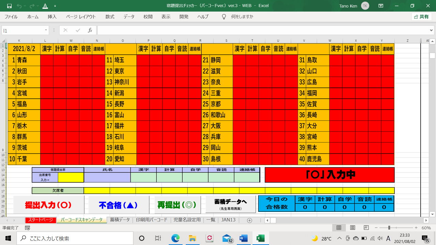Open Cortana circle on the taskbar
Image resolution: width=436 pixels, height=245 pixels.
tap(142, 238)
